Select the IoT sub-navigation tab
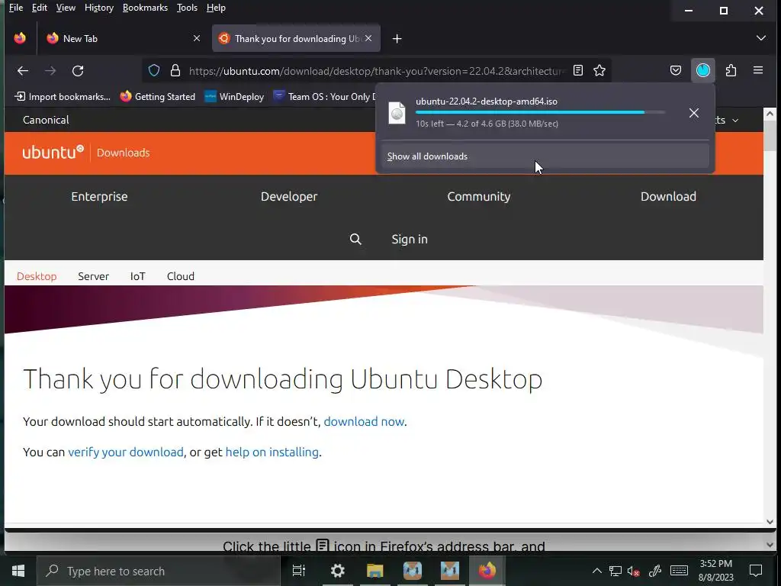The image size is (781, 586). point(137,276)
